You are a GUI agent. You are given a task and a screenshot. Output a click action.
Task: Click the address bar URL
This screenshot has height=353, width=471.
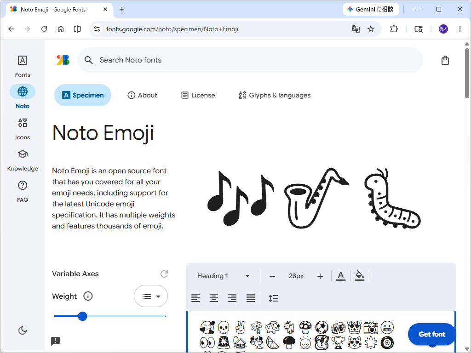pyautogui.click(x=172, y=29)
